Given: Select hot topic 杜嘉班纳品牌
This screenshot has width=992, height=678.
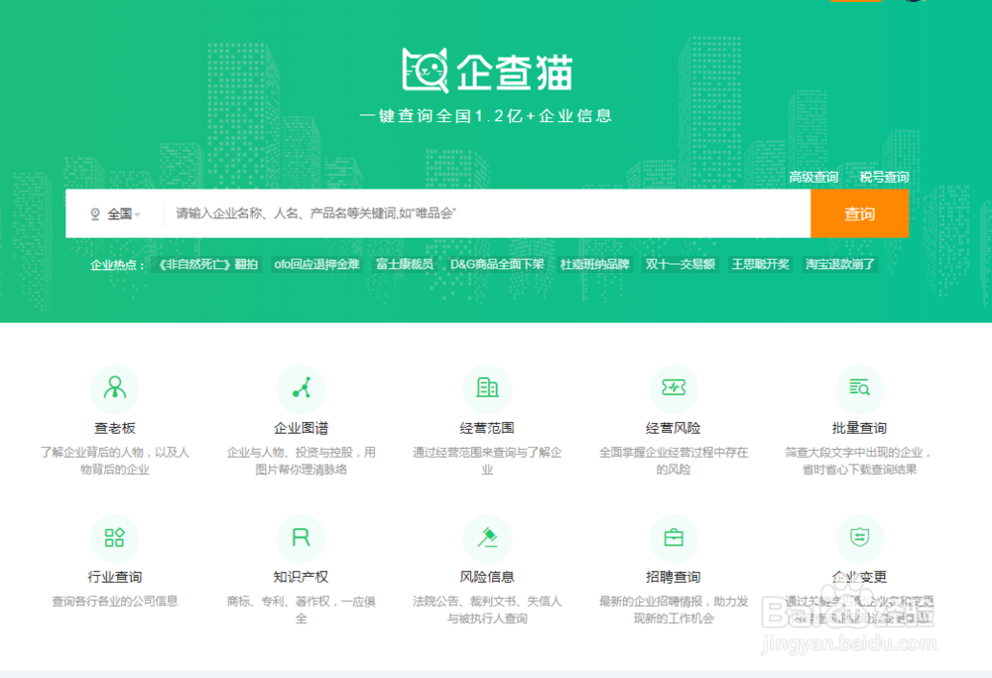Looking at the screenshot, I should point(594,264).
